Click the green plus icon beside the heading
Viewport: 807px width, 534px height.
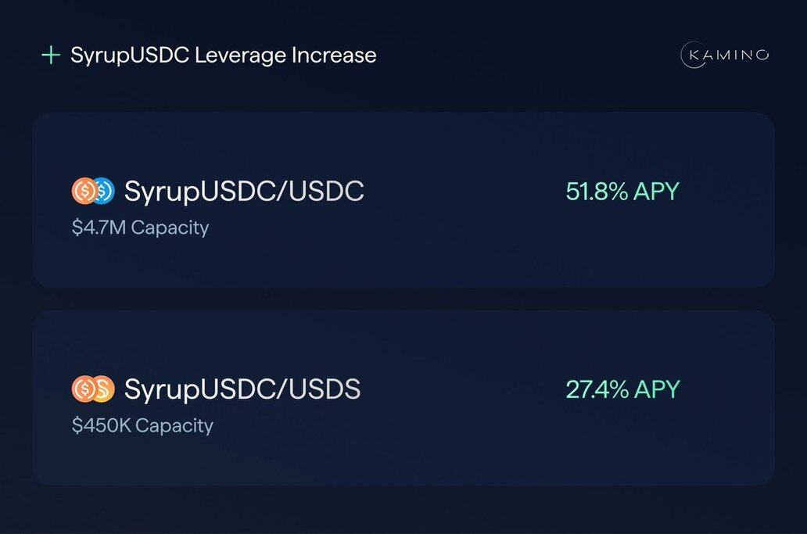[51, 55]
